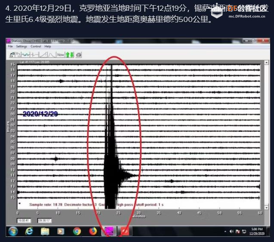Click the bell curve filter icon
This screenshot has height=242, width=274.
tap(52, 55)
